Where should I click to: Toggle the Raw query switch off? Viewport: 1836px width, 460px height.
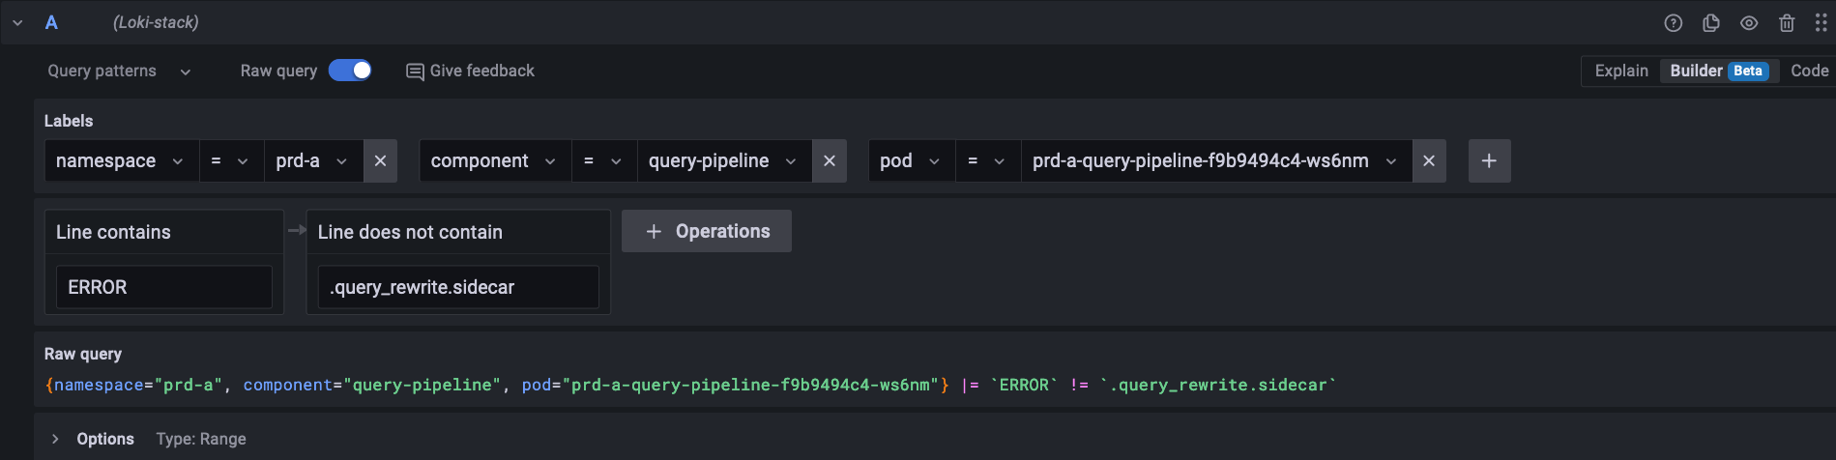click(350, 71)
